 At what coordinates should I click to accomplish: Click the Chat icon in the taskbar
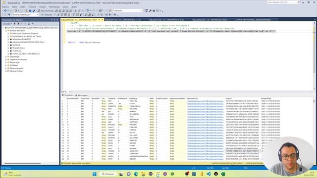click(x=129, y=174)
